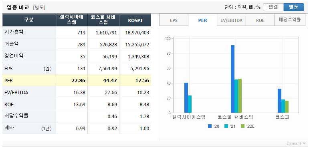Click PER value 44.47
Viewport: 311px width, 149px height.
111,81
